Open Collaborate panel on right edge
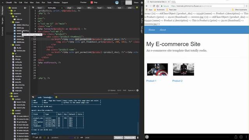This screenshot has height=140, width=249. click(142, 11)
